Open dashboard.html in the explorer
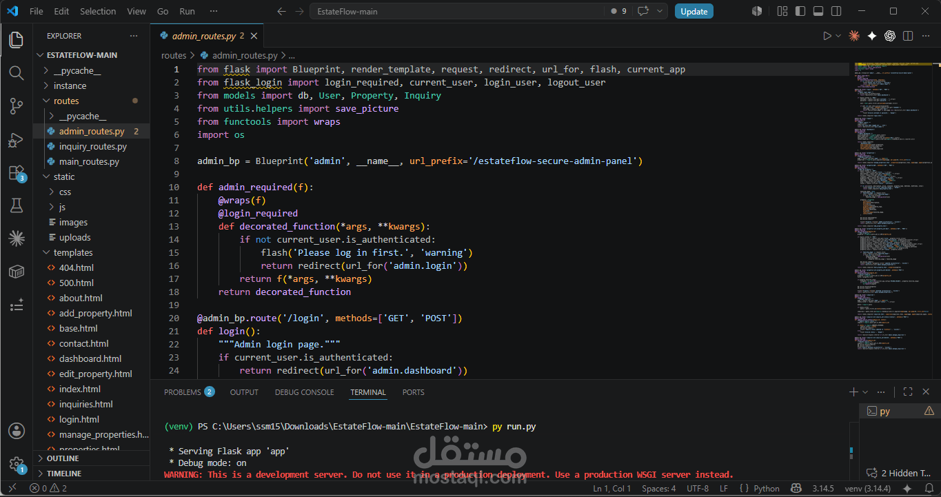The image size is (941, 497). click(x=90, y=358)
